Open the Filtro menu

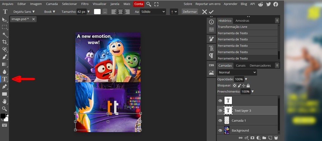click(x=85, y=4)
